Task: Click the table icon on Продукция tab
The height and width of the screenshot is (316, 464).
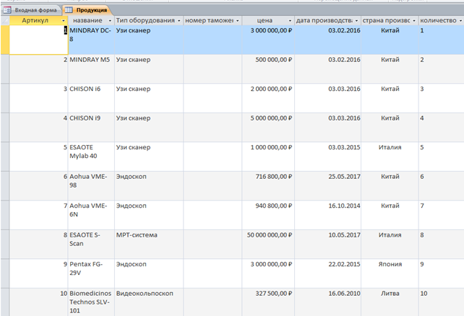Action: point(69,10)
